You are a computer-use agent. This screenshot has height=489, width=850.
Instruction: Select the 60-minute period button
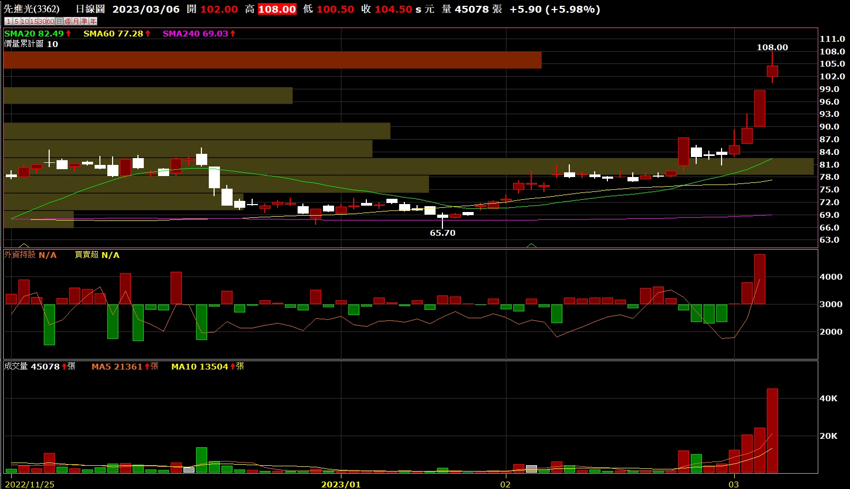click(51, 21)
